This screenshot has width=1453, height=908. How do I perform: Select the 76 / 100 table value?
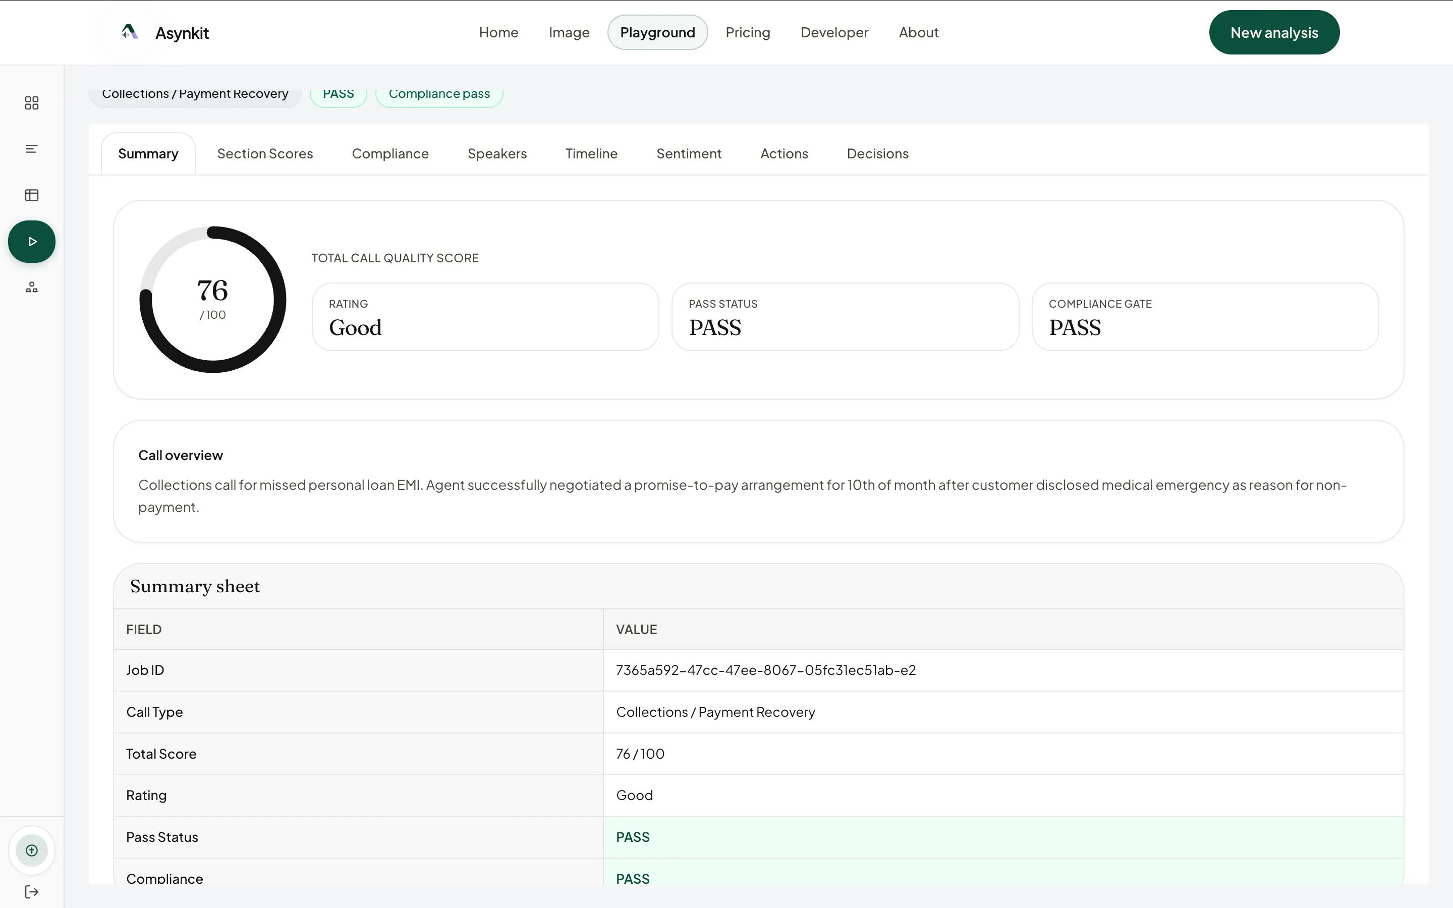(640, 754)
